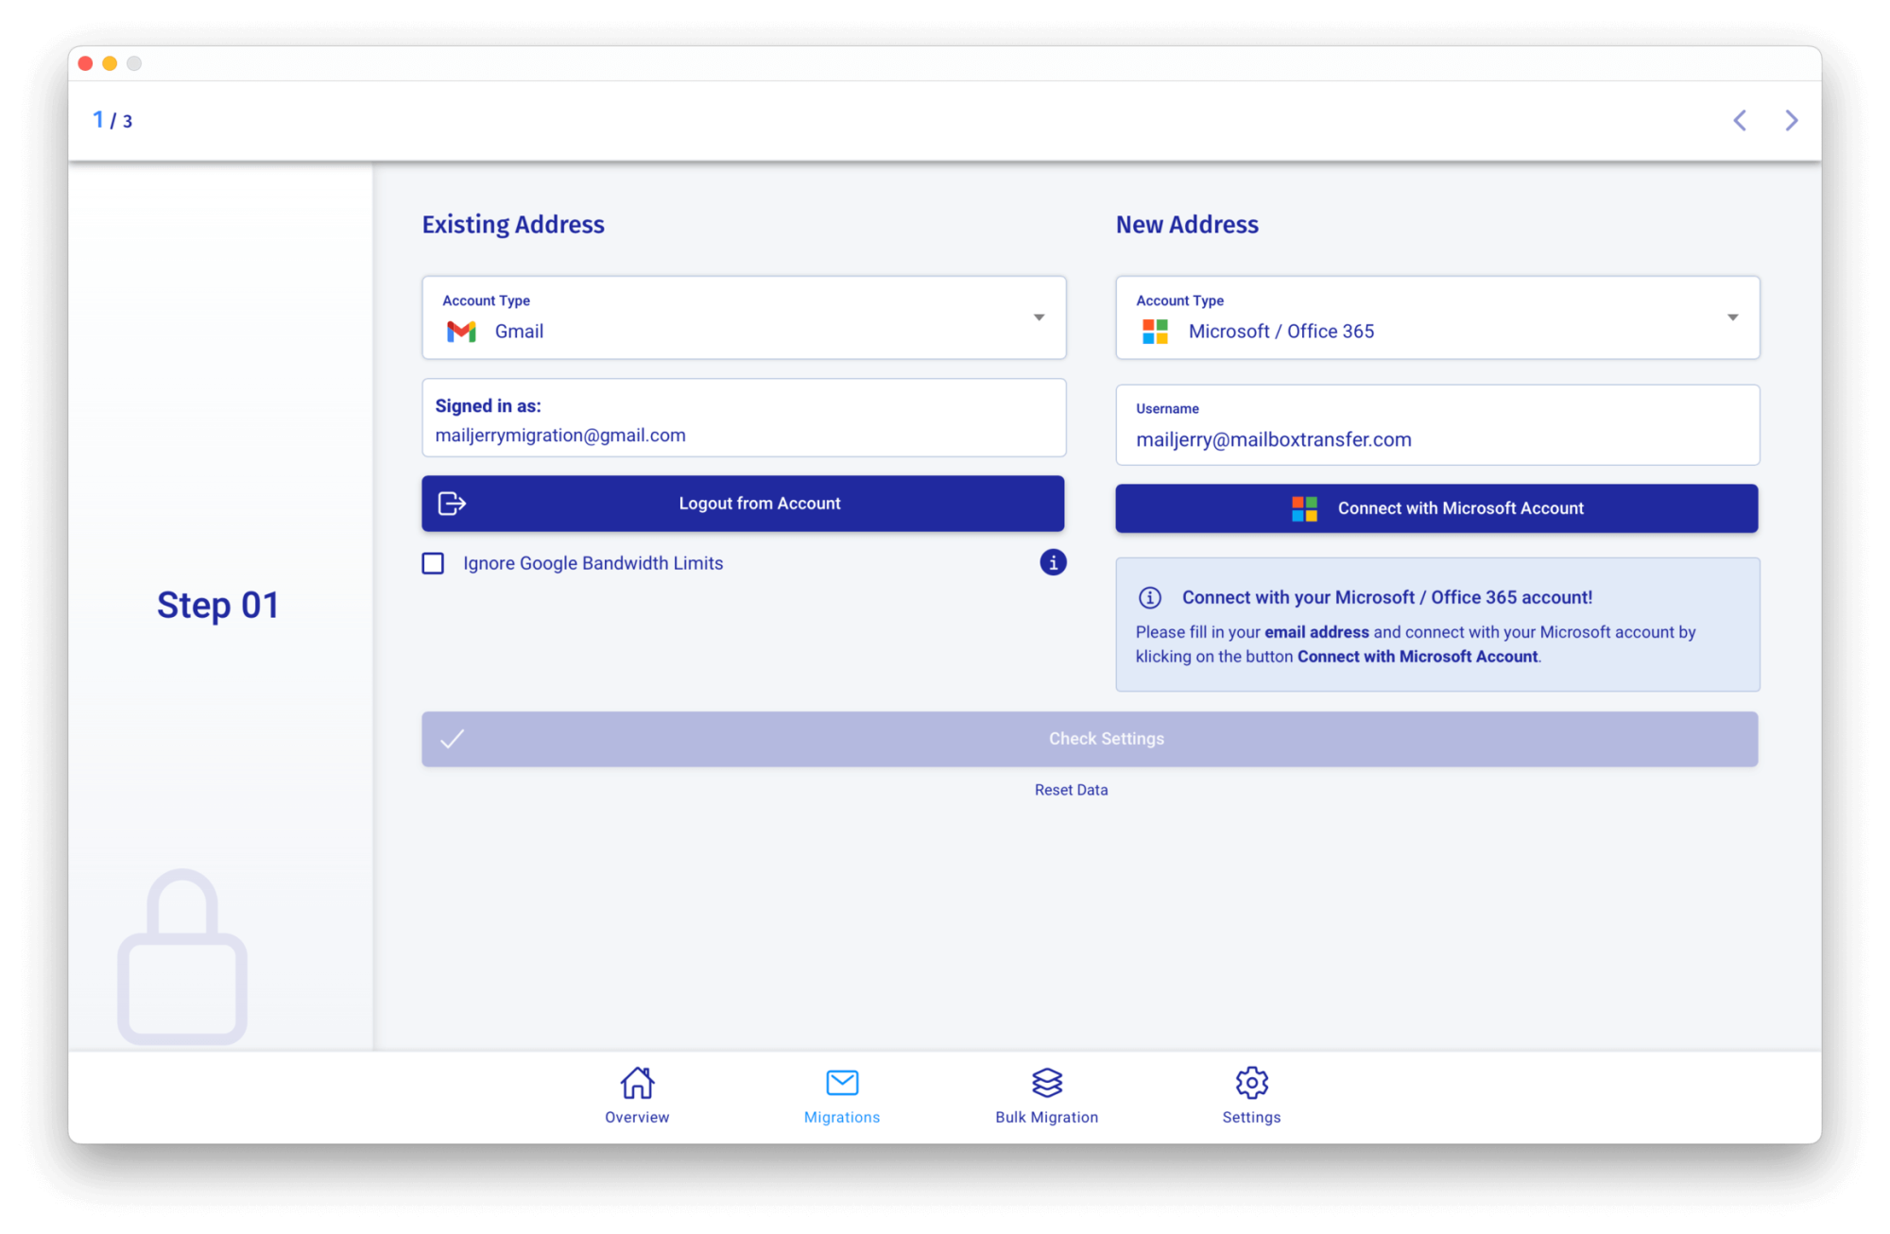Click the info icon beside Ignore Google Bandwidth Limits
Image resolution: width=1890 pixels, height=1234 pixels.
pyautogui.click(x=1053, y=562)
